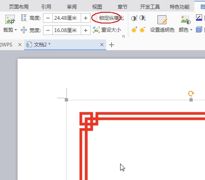Viewport: 205px width, 180px height.
Task: Select the Crop picture tool icon
Action: 10,19
